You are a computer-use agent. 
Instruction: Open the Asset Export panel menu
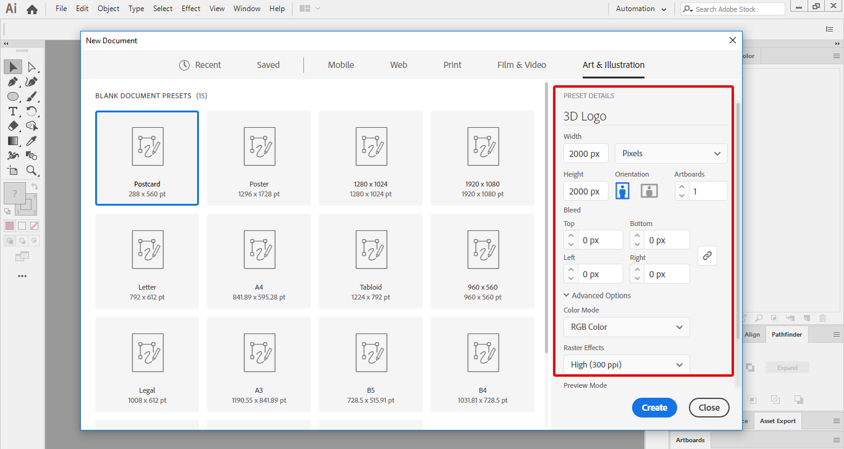836,421
